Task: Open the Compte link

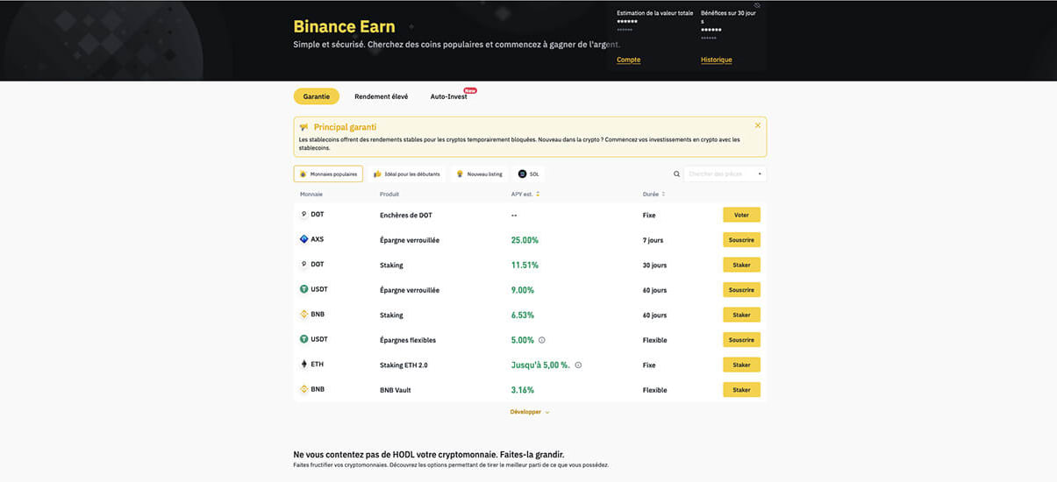Action: pos(628,60)
